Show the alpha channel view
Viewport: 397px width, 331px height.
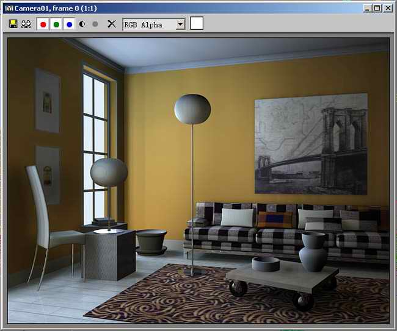[82, 24]
